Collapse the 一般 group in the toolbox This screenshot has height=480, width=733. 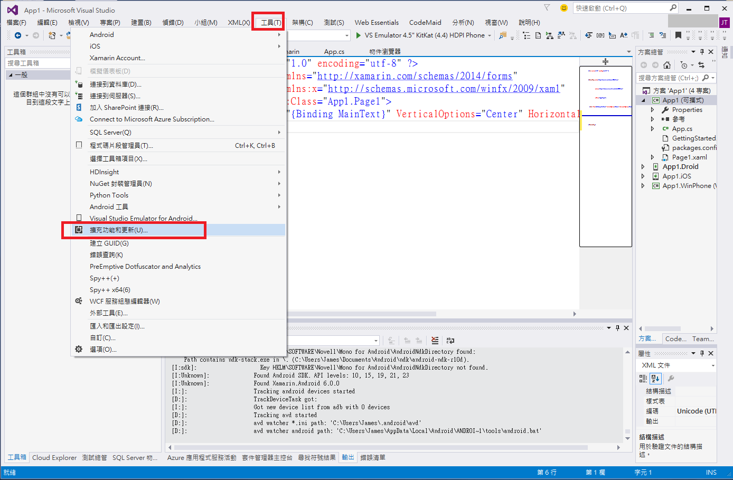point(11,75)
